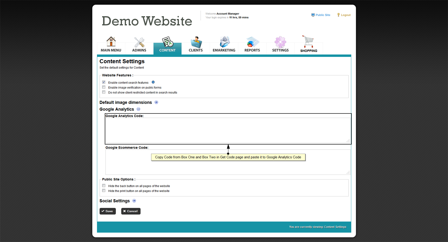Viewport: 448px width, 242px height.
Task: Open the Settings gear icon
Action: pos(280,42)
